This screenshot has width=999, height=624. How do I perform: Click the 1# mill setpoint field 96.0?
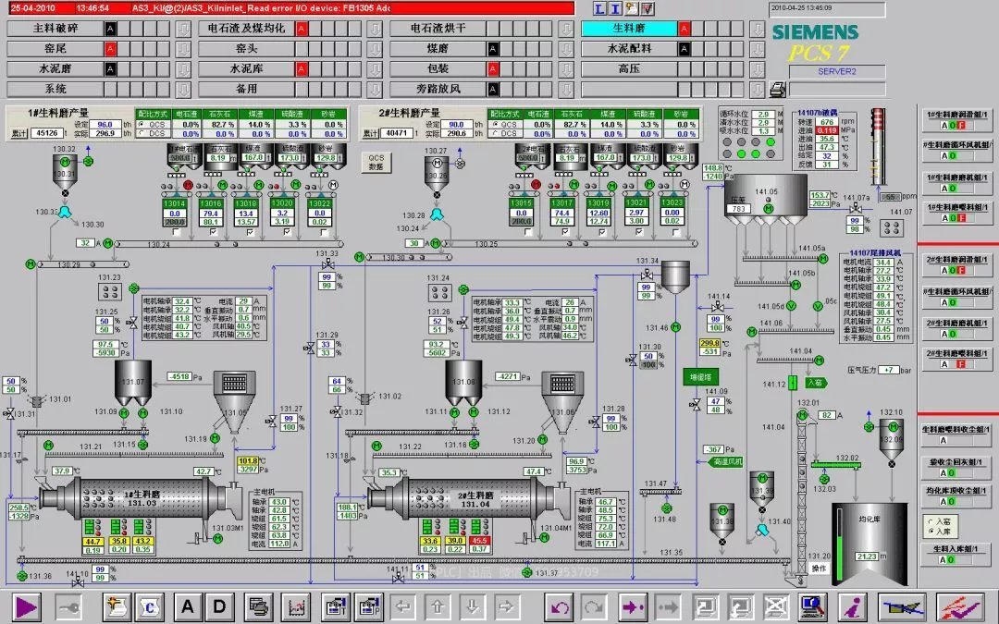pos(105,124)
